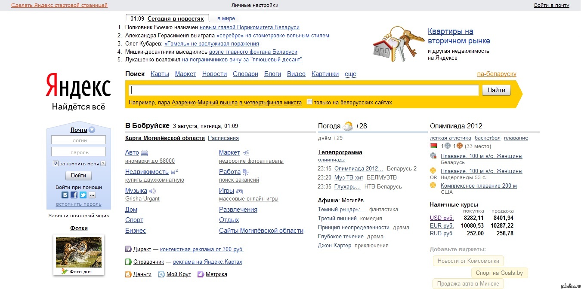Open Личные настройки link
Screen dimensions: 581x289
[255, 5]
